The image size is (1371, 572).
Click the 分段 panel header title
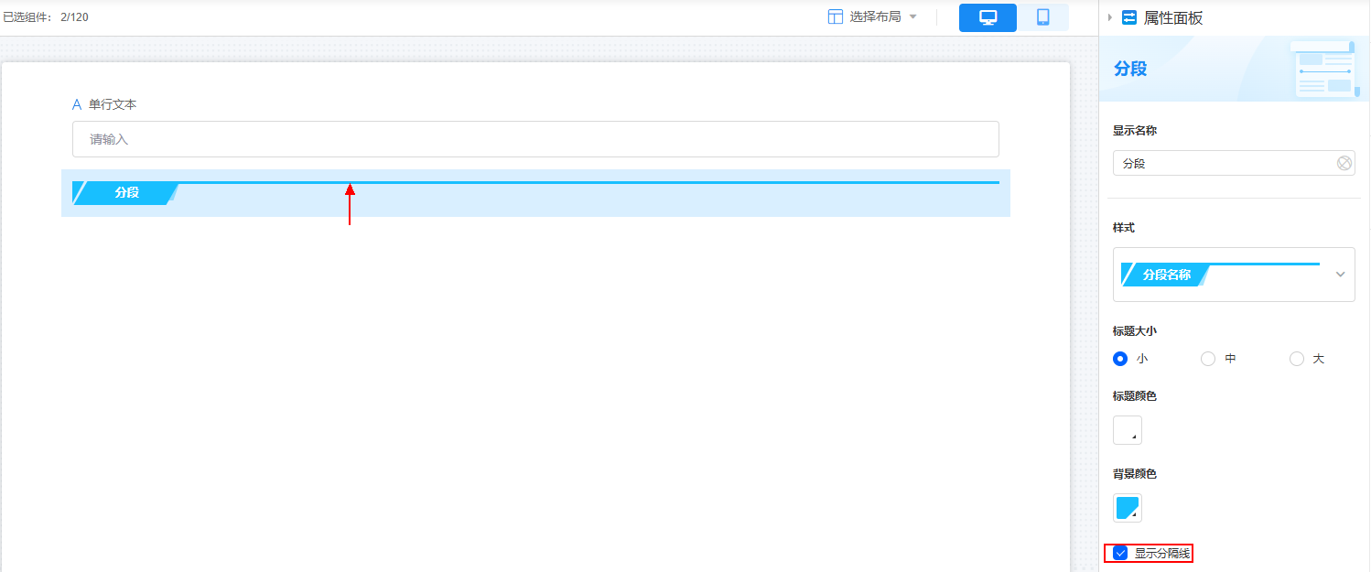coord(1130,69)
